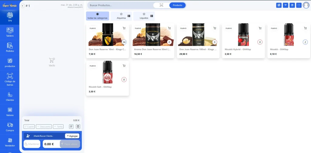
Task: Open Código de barras in sidebar
Action: coord(10,80)
